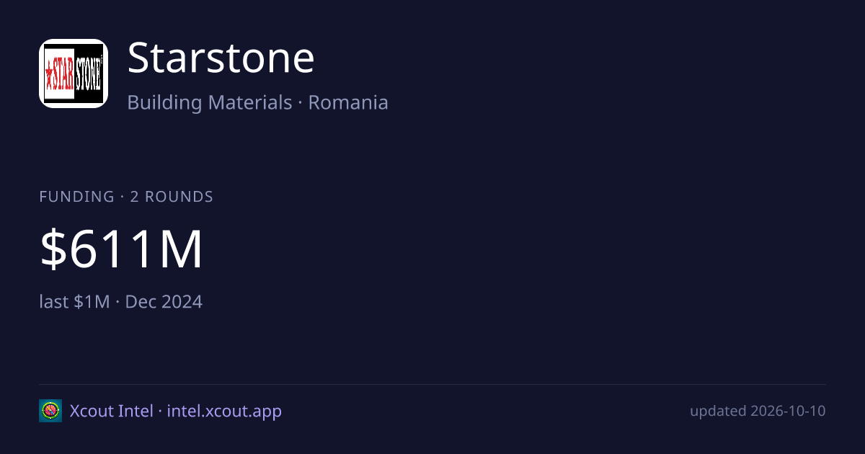Image resolution: width=865 pixels, height=454 pixels.
Task: Click the horizontal divider above the footer
Action: tap(432, 384)
